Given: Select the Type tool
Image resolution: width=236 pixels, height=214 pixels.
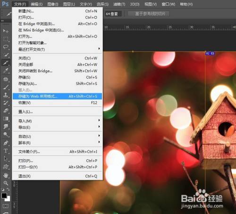Looking at the screenshot, I should (6, 151).
